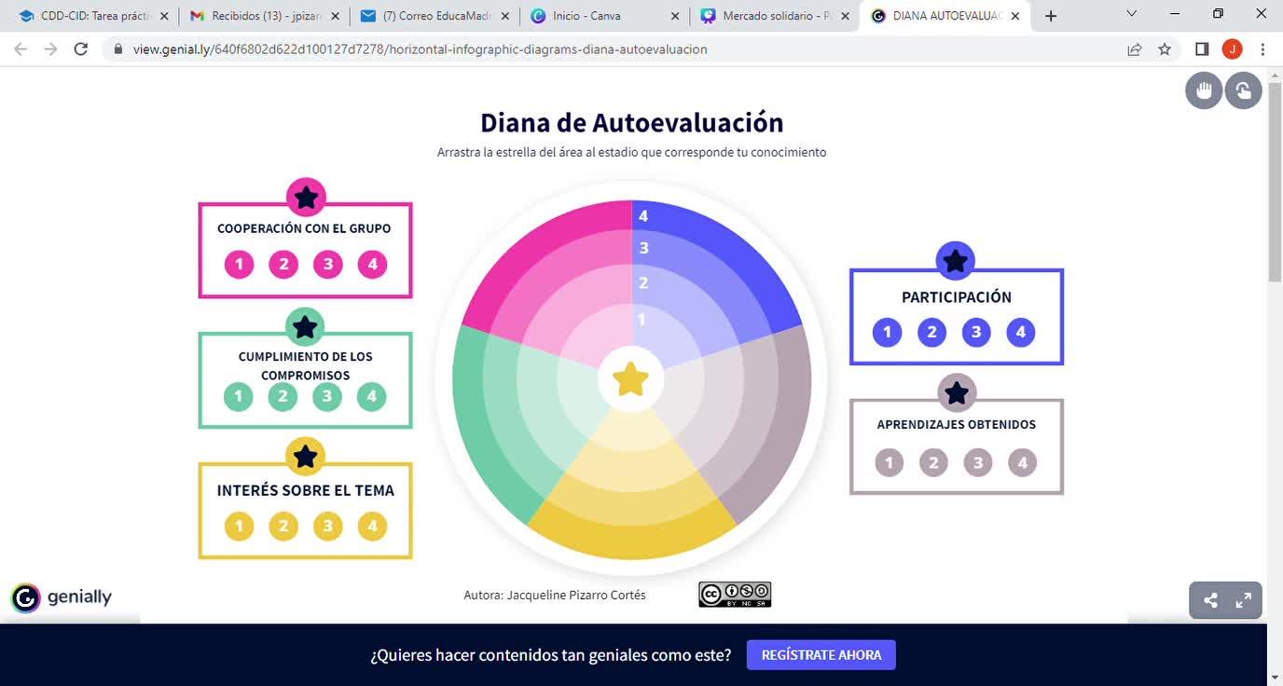This screenshot has width=1283, height=686.
Task: Click the green 2 under Cumplimiento de los compromisos
Action: [283, 396]
